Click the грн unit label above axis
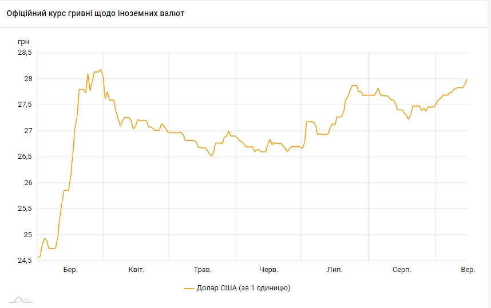The height and width of the screenshot is (308, 491). point(23,42)
